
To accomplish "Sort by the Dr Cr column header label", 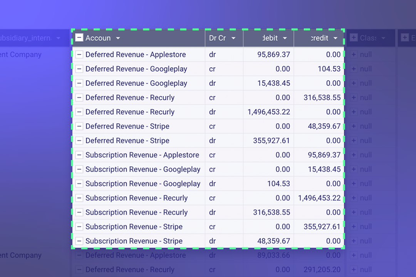I will (217, 38).
